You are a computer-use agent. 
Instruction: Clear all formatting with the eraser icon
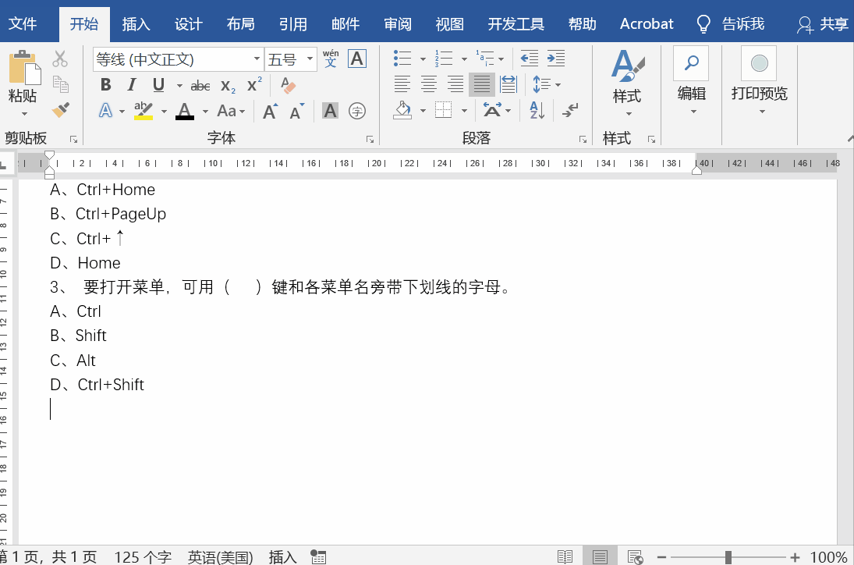tap(288, 86)
